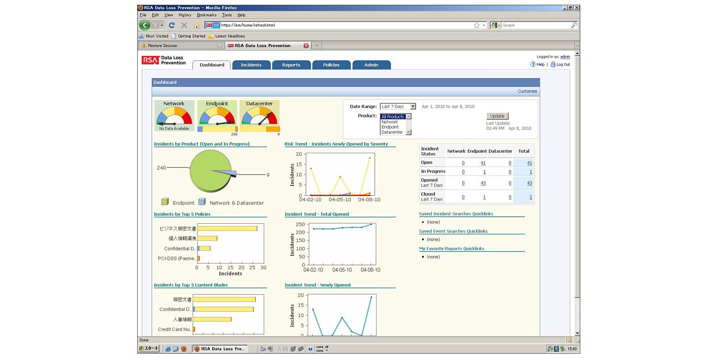This screenshot has height=358, width=717.
Task: Go to the Firefox Home page icon
Action: tap(196, 25)
